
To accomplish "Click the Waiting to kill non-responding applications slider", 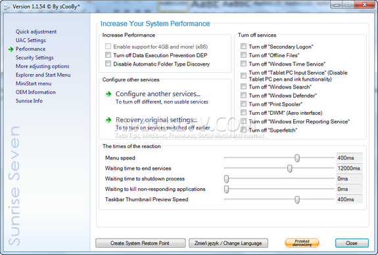I will click(x=226, y=189).
